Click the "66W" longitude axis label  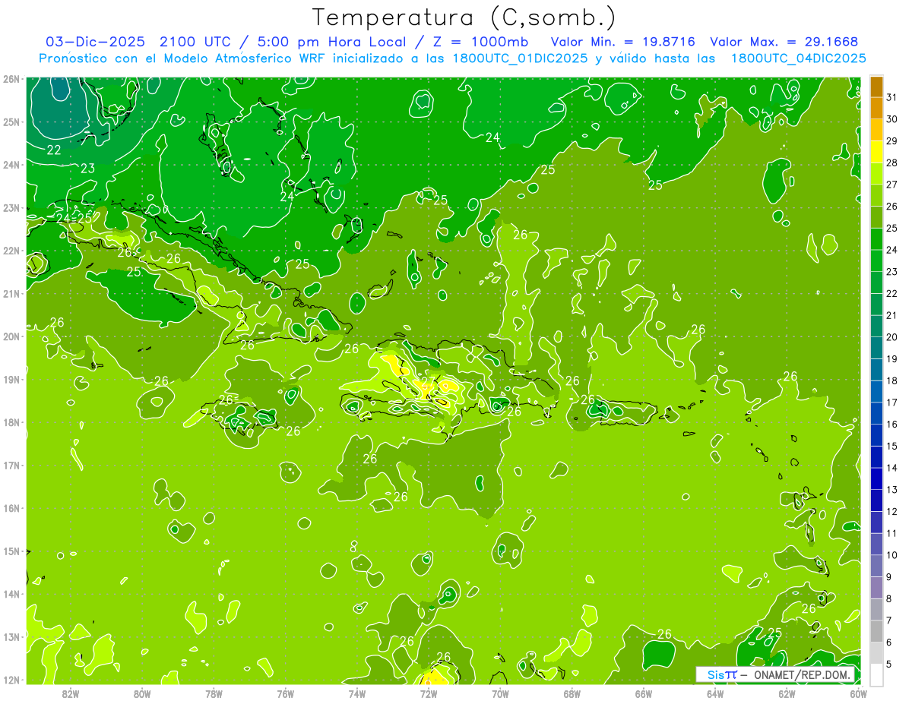(644, 694)
